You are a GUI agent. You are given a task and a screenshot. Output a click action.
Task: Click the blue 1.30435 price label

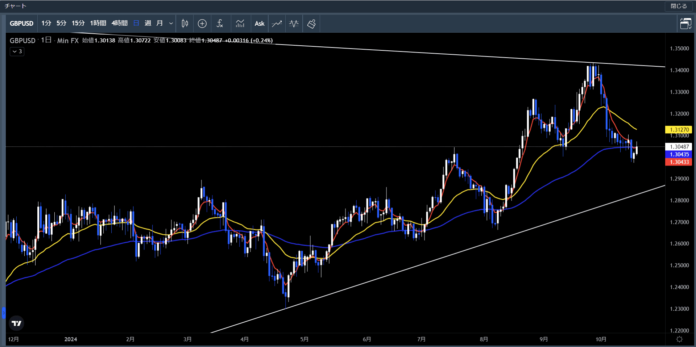[x=679, y=154]
